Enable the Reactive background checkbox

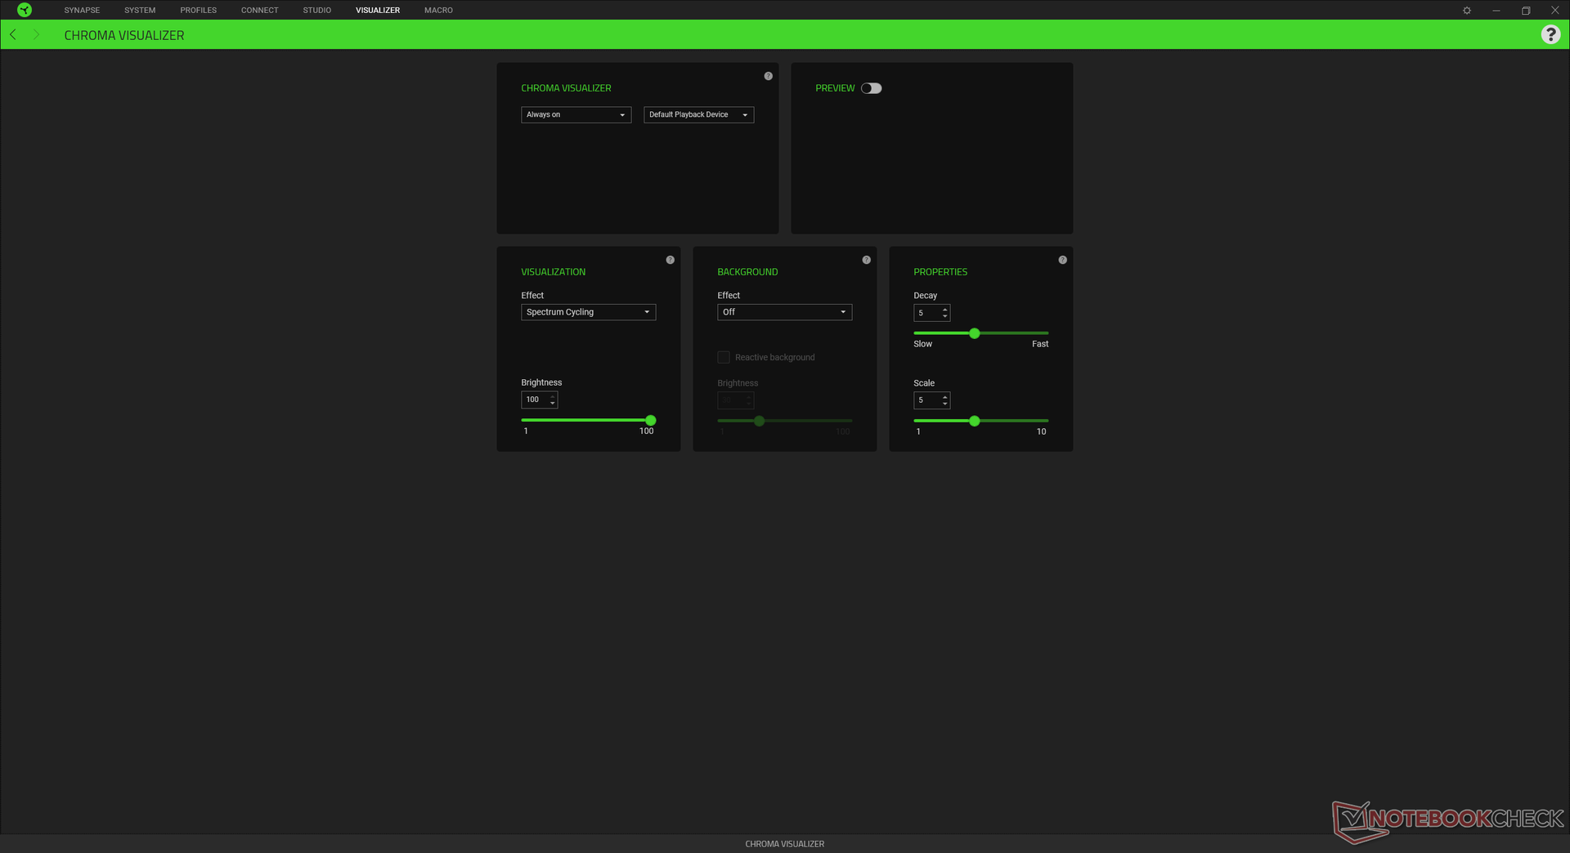[x=724, y=357]
